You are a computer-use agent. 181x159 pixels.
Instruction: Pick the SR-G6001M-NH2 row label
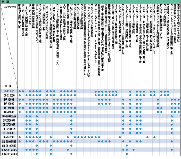point(9,154)
